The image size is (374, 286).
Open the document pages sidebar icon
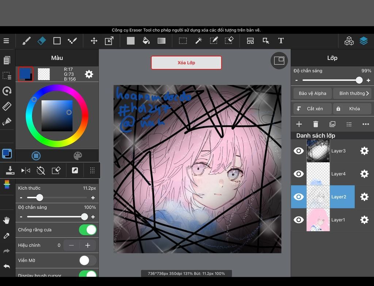7,60
